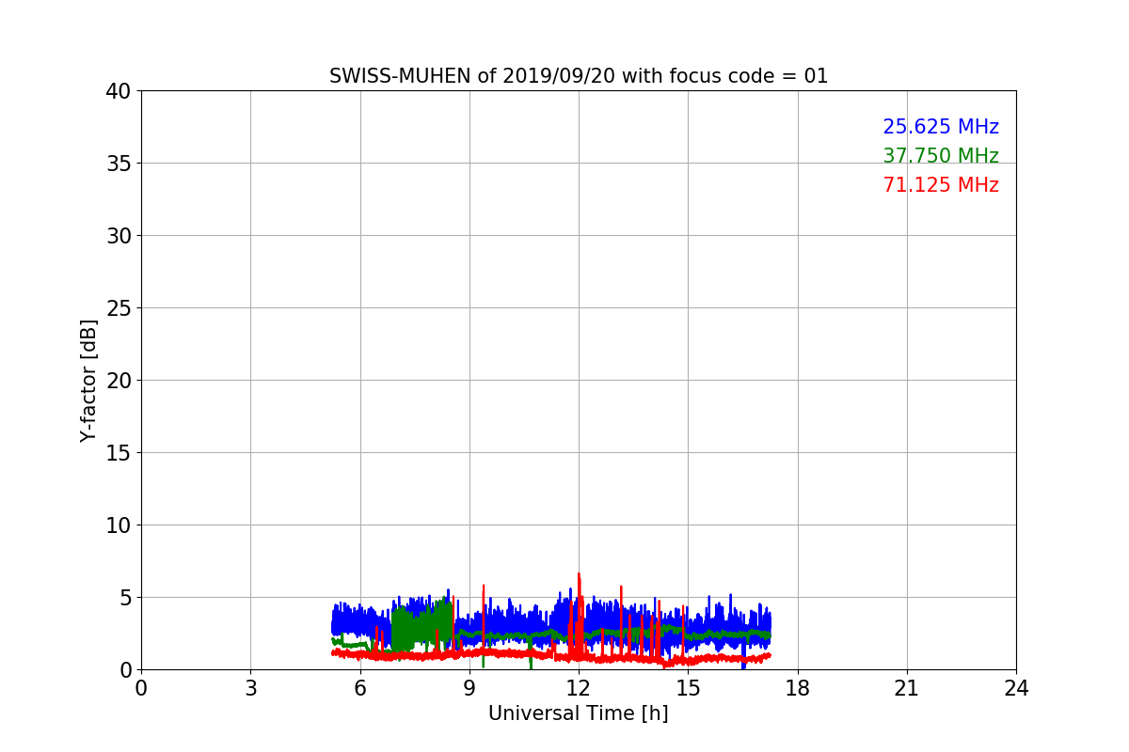Select the green 37.750 MHz legend label
1129x752 pixels.
(x=941, y=156)
